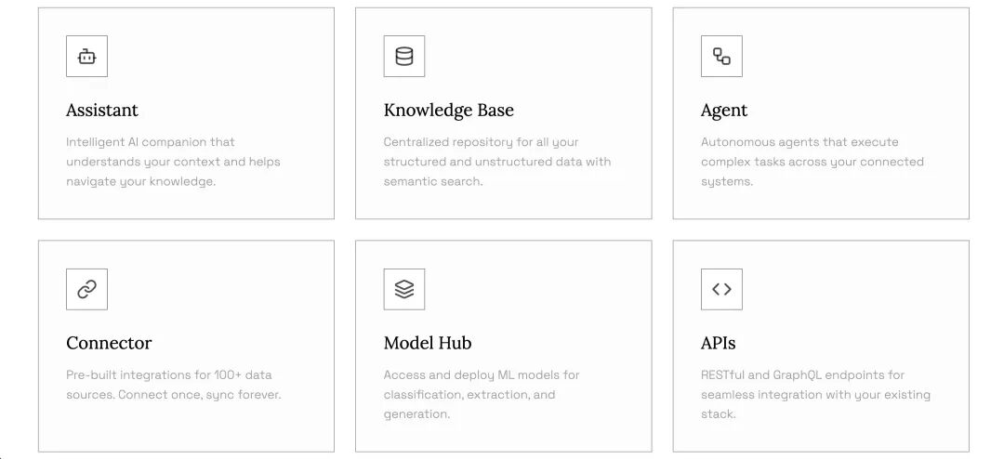
Task: Select the Connector title
Action: (x=109, y=343)
